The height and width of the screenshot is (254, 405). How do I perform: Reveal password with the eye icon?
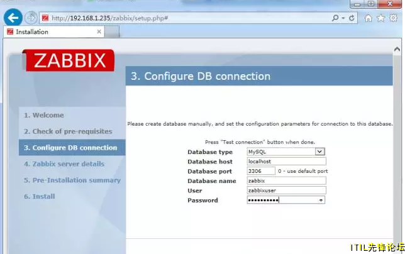tap(321, 200)
